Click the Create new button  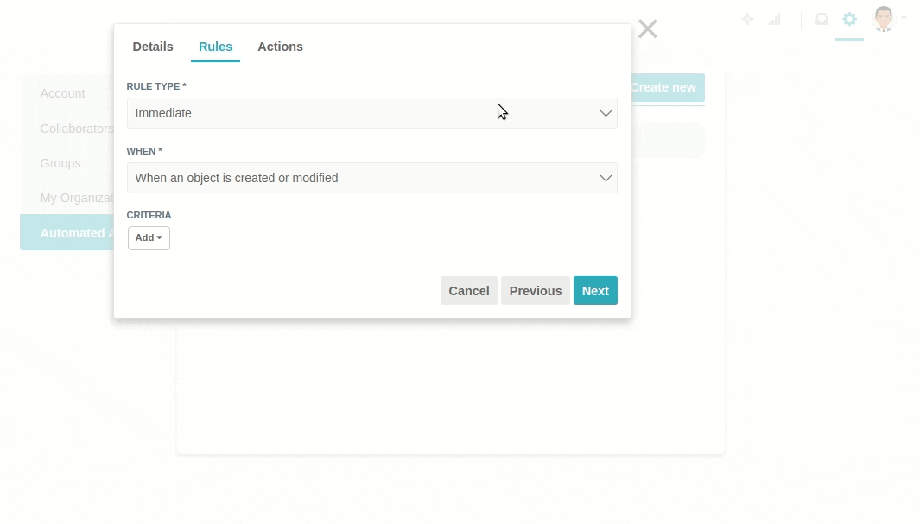click(668, 87)
